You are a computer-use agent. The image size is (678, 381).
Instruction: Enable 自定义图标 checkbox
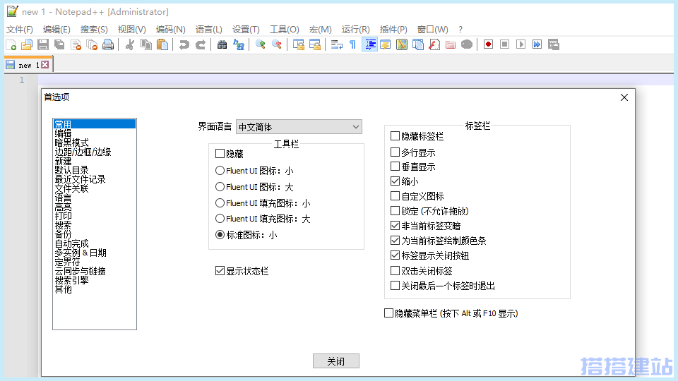tap(395, 195)
